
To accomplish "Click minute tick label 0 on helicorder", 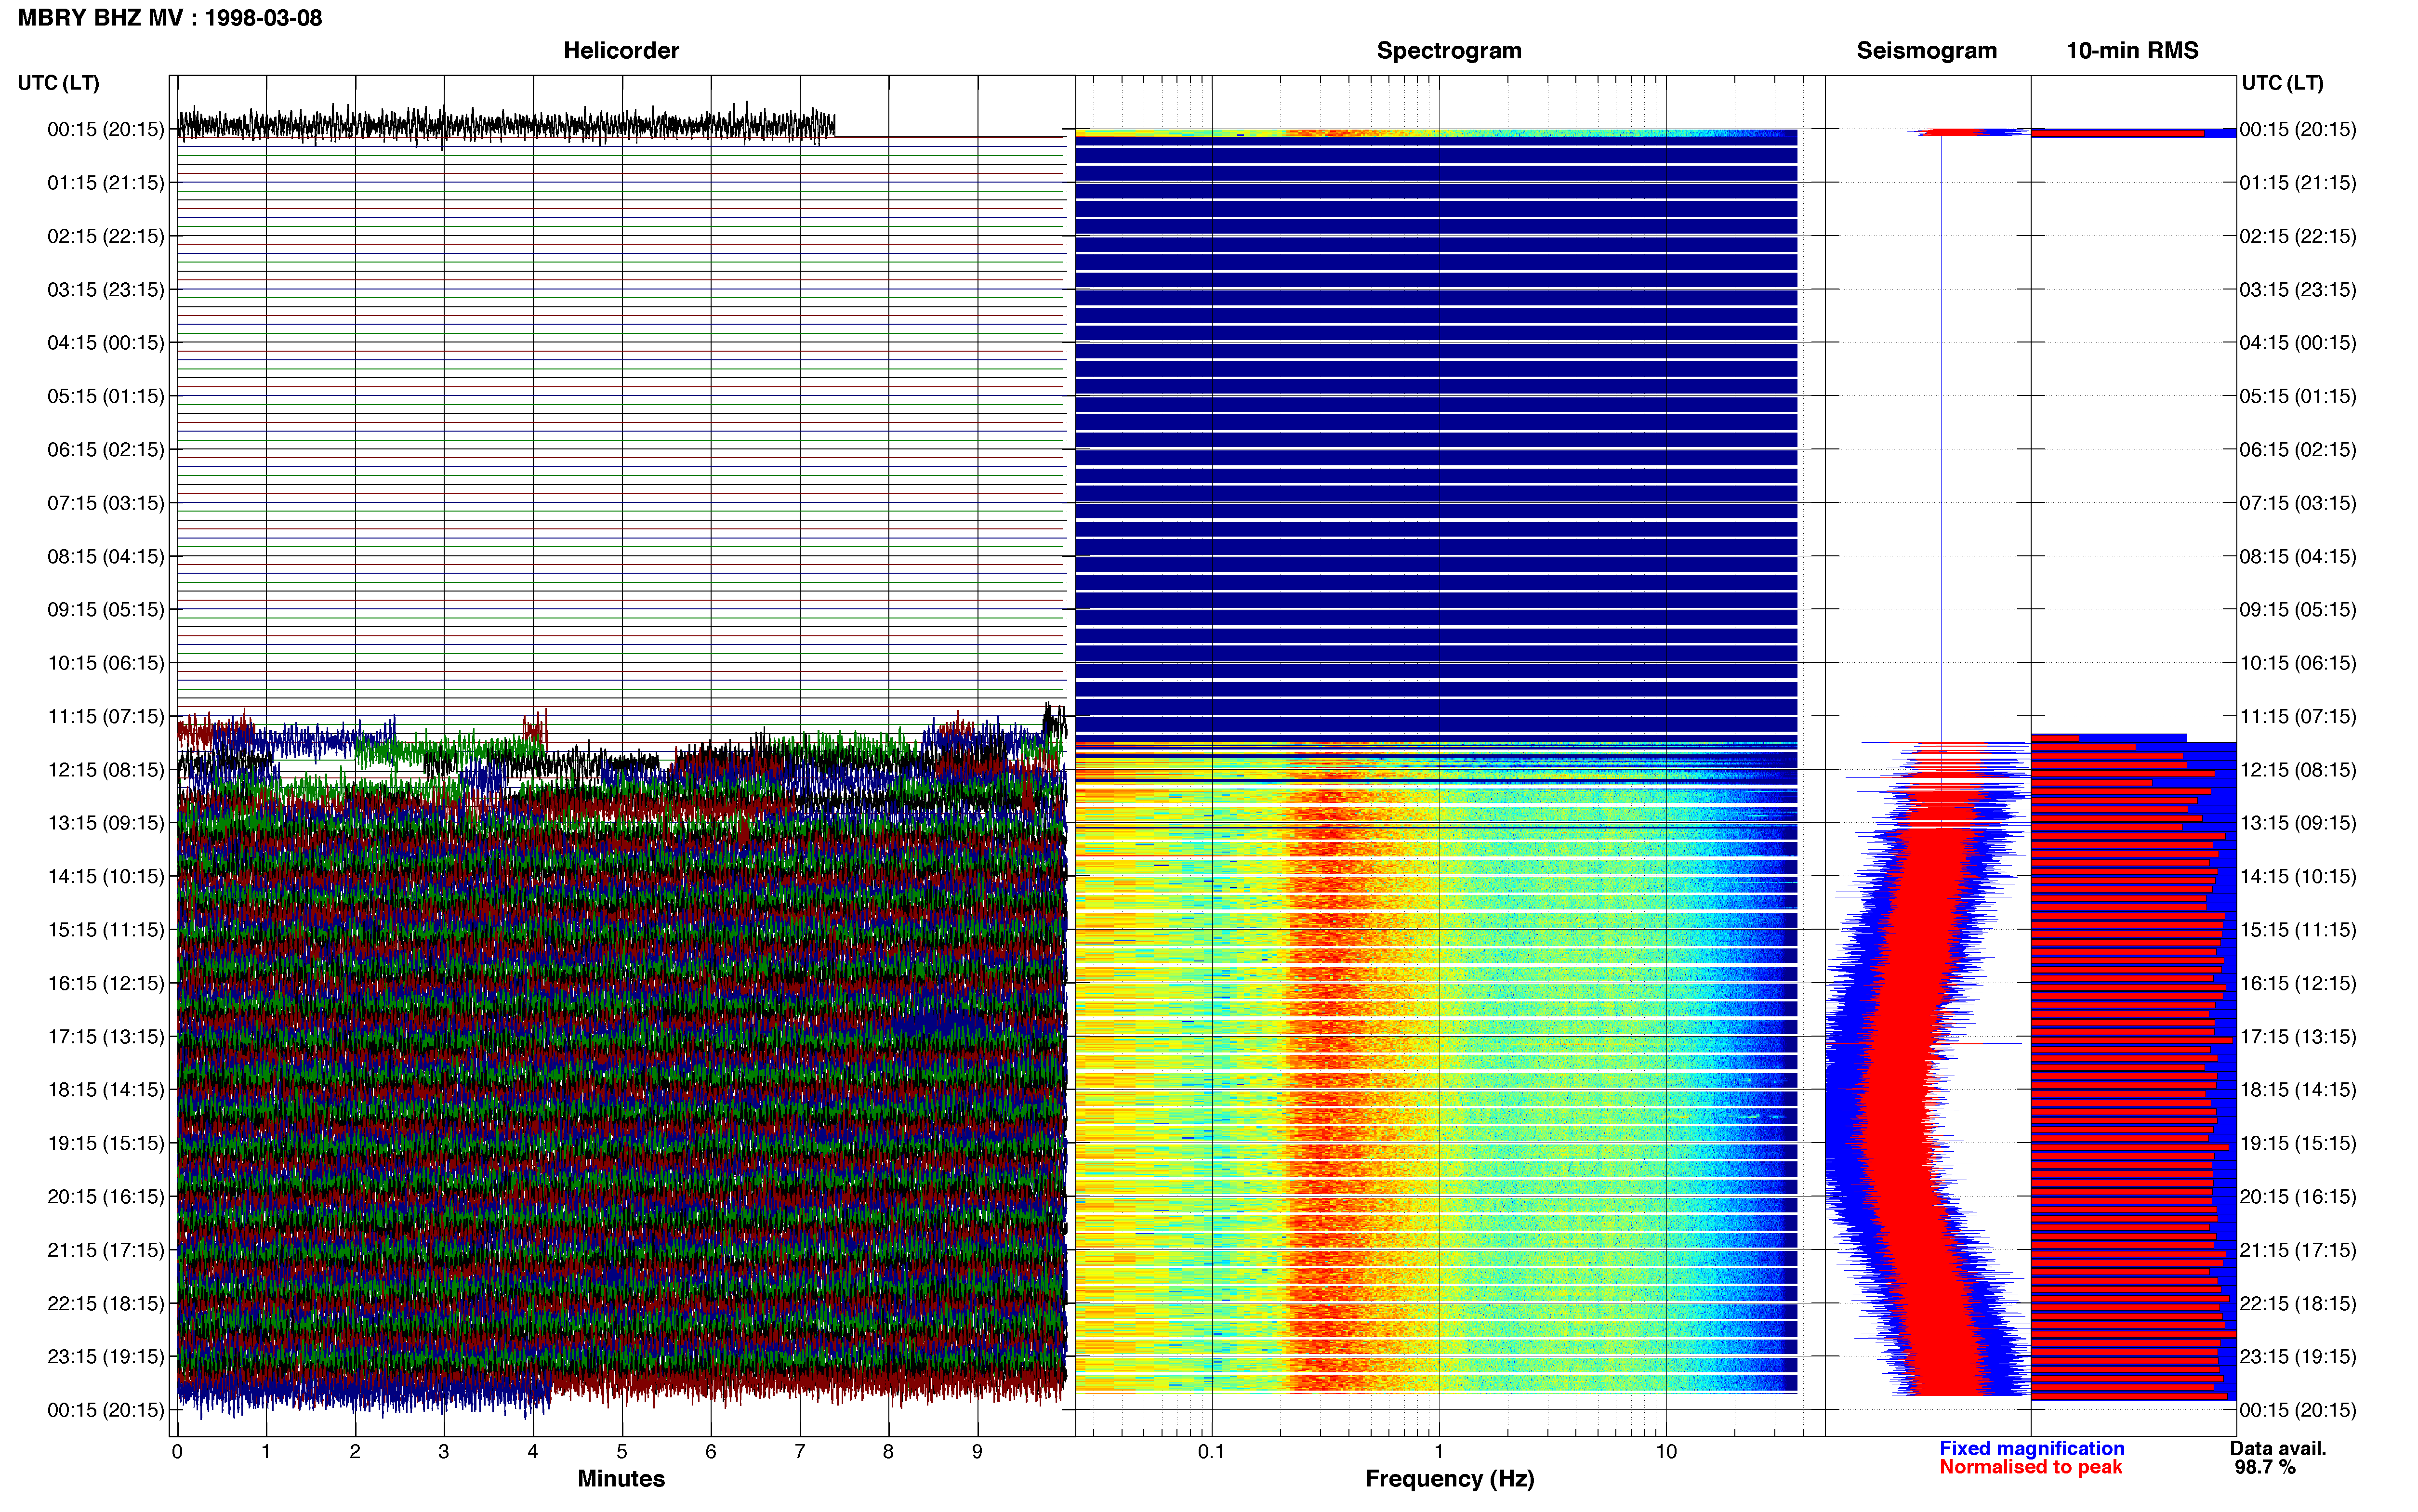I will (177, 1451).
